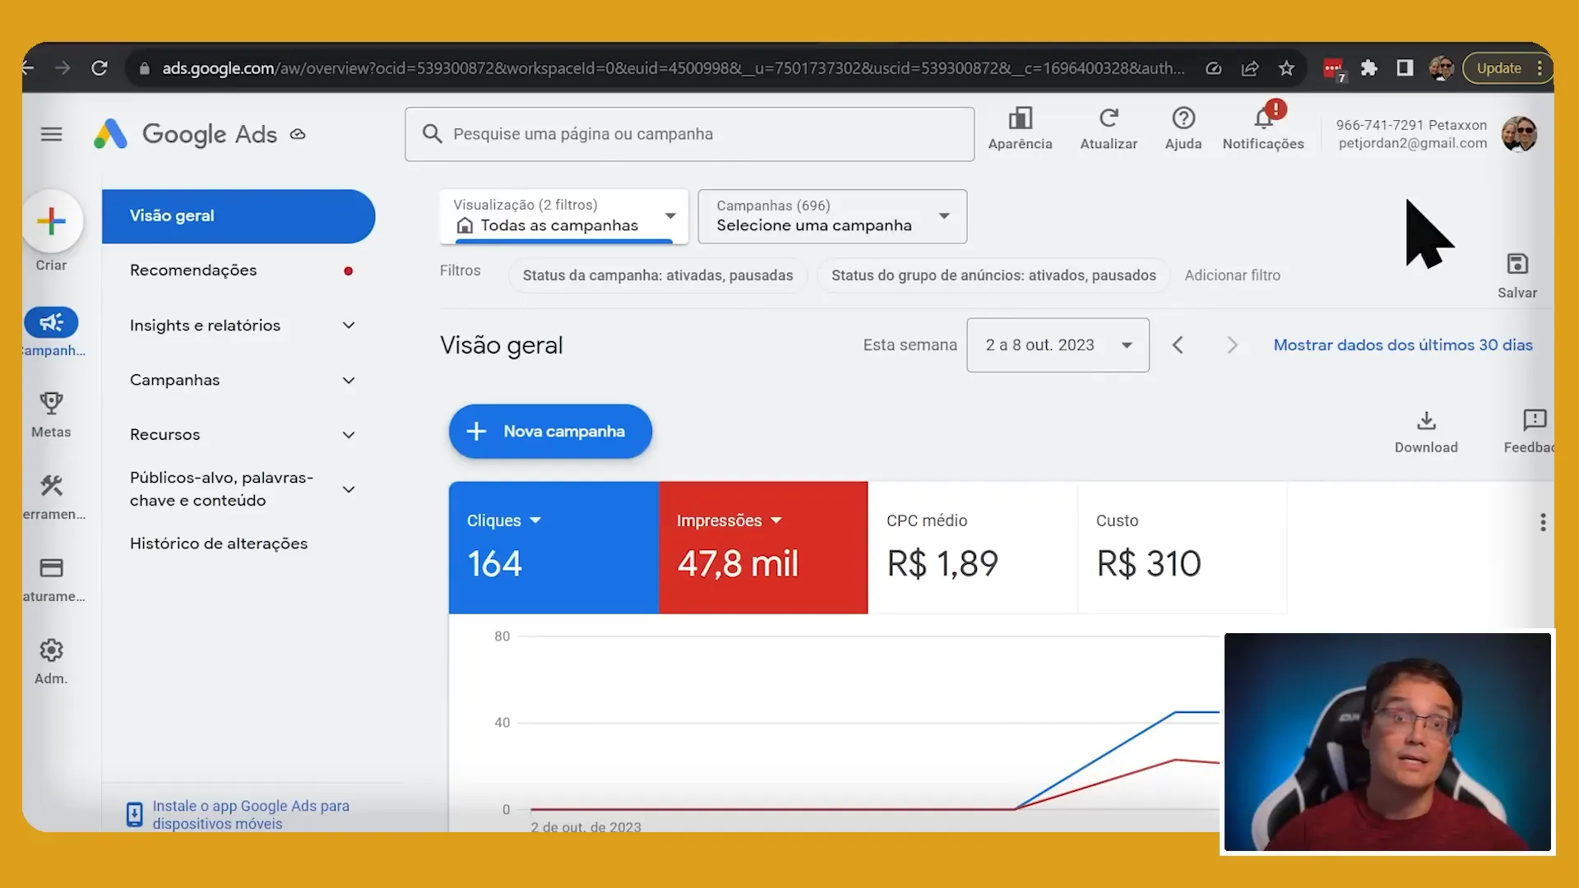
Task: Go to the next date range
Action: click(1232, 345)
